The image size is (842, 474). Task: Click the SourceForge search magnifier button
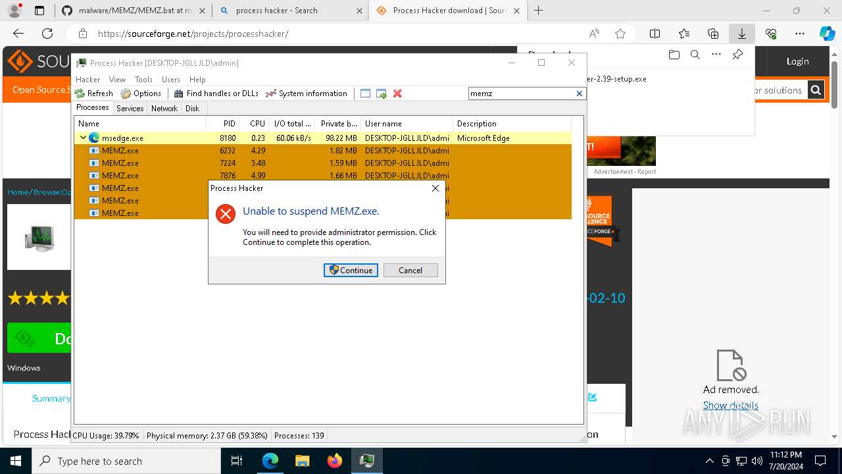(816, 90)
